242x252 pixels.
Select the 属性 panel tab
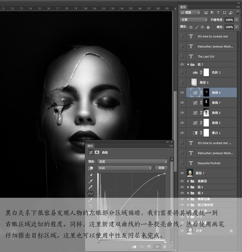tap(90, 146)
